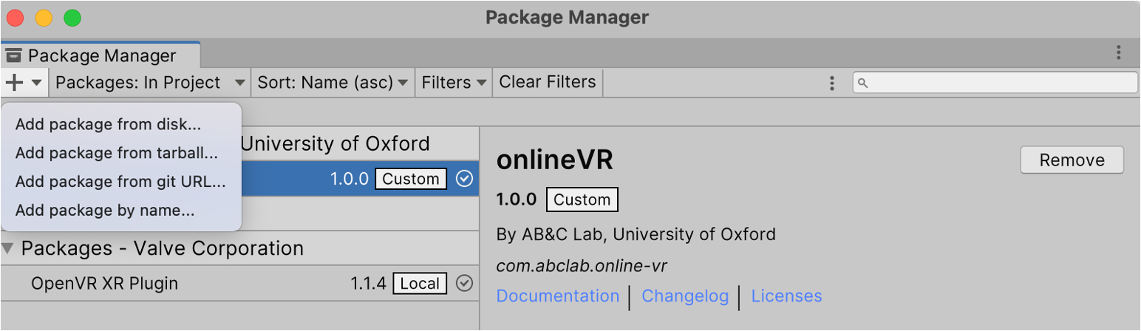Open the Sort: Name (asc) dropdown

[333, 82]
